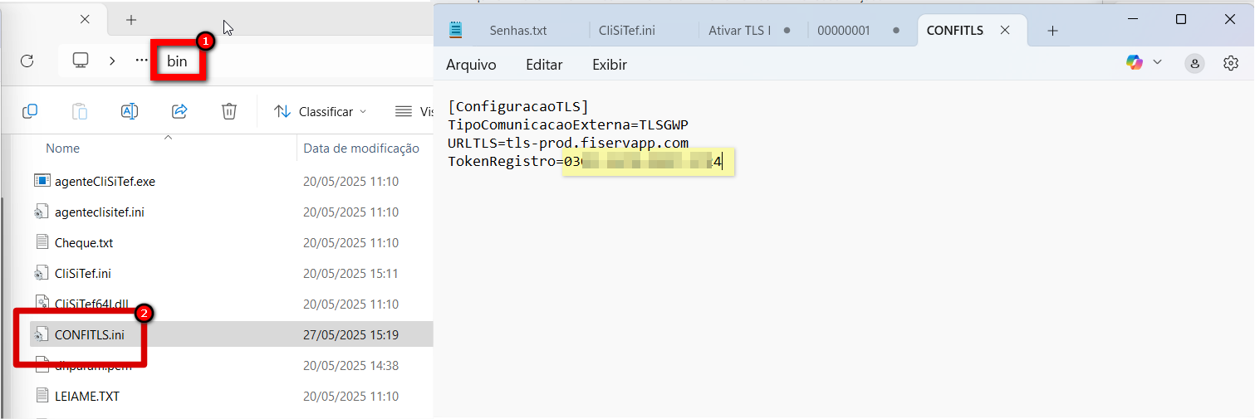Viewport: 1255px width, 419px height.
Task: Open Notepad settings gear
Action: click(1231, 63)
